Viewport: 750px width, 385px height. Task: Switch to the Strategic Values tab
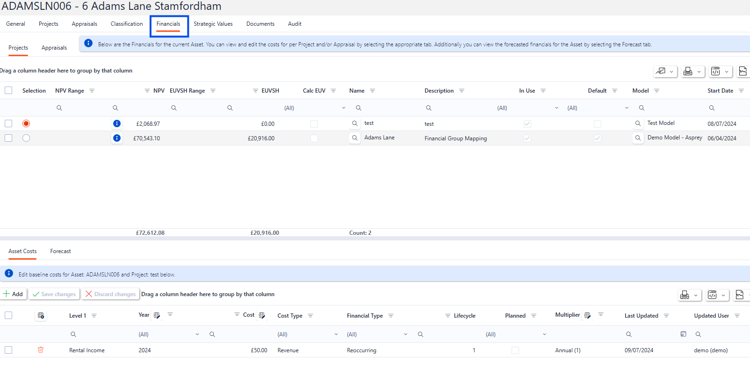tap(213, 24)
